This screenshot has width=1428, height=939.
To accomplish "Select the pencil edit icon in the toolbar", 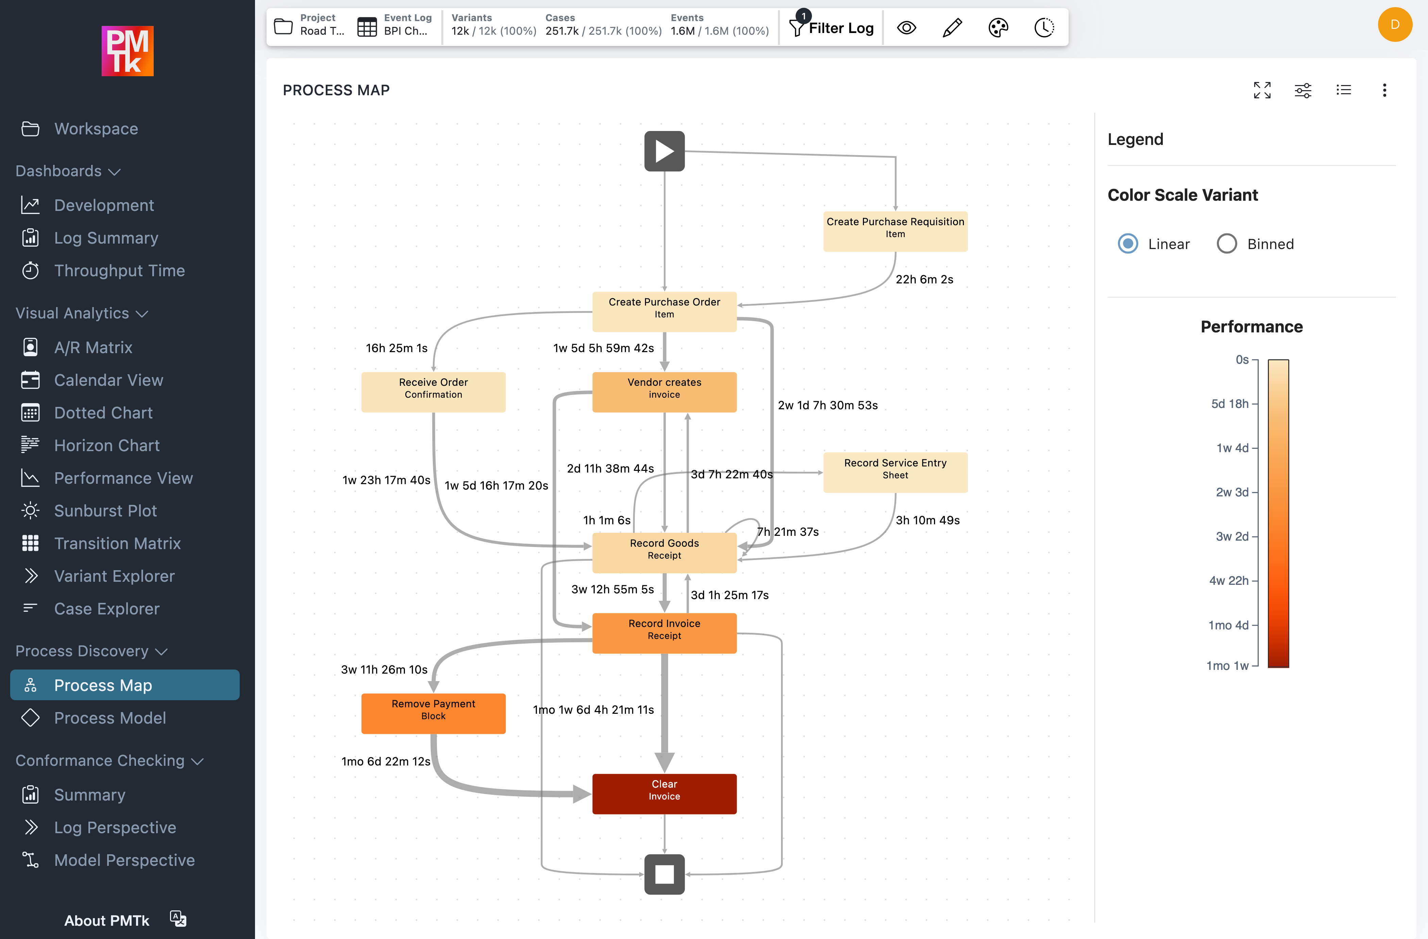I will 952,28.
